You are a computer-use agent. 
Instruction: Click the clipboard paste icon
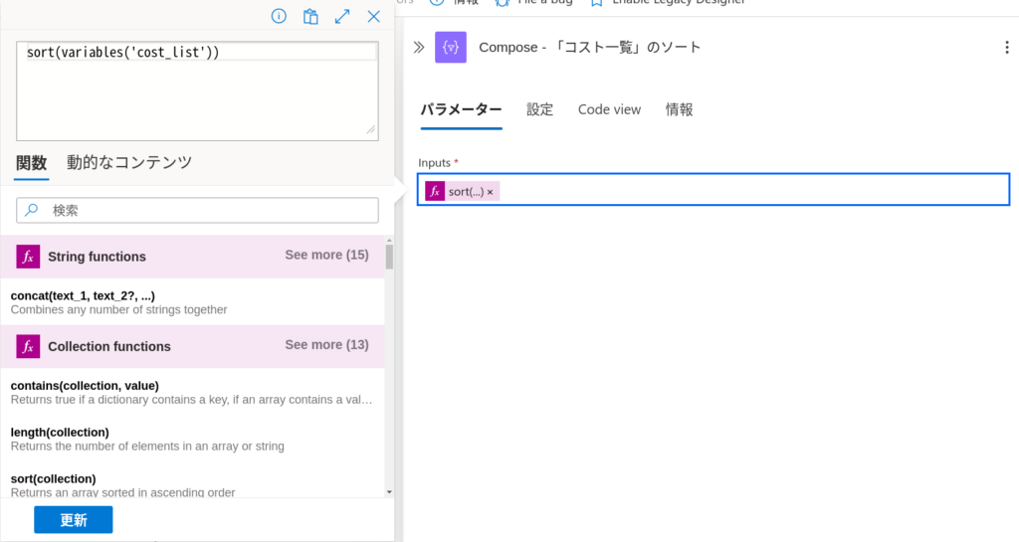pyautogui.click(x=310, y=16)
